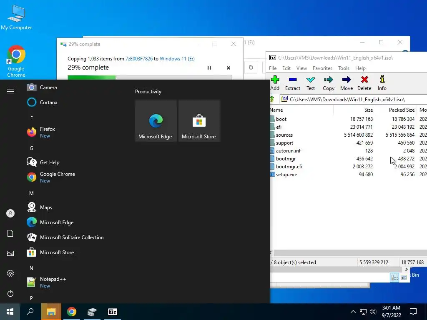Show hidden system tray icons
Viewport: 427px width, 320px height.
pyautogui.click(x=353, y=312)
